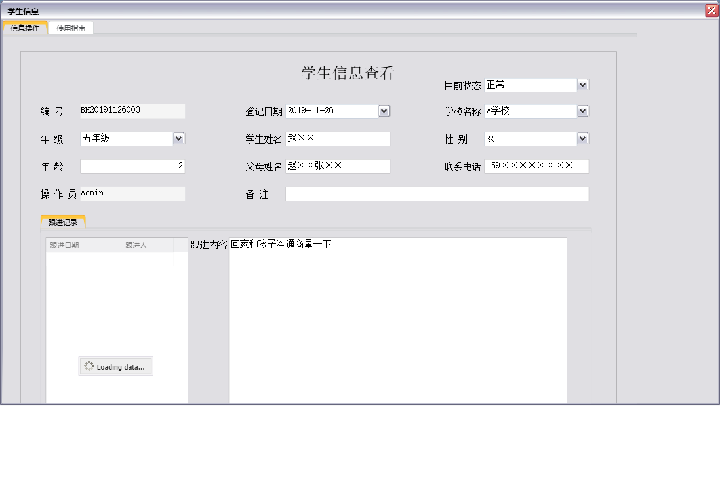Image resolution: width=720 pixels, height=493 pixels.
Task: Click the 父母姓名 parent name field
Action: 338,166
